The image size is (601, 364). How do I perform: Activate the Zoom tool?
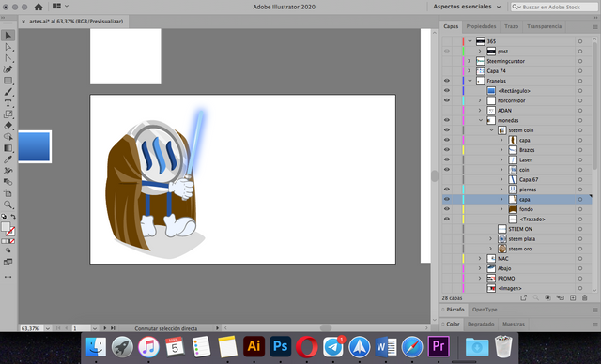pos(8,205)
